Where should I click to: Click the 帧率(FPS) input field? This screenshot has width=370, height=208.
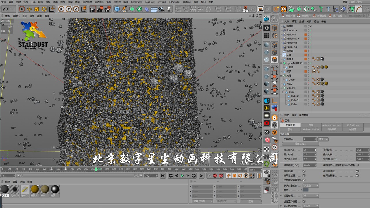click(x=309, y=150)
